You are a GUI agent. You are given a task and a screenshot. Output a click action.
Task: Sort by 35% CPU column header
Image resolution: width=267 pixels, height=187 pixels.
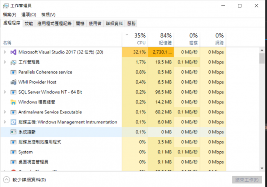(x=135, y=40)
